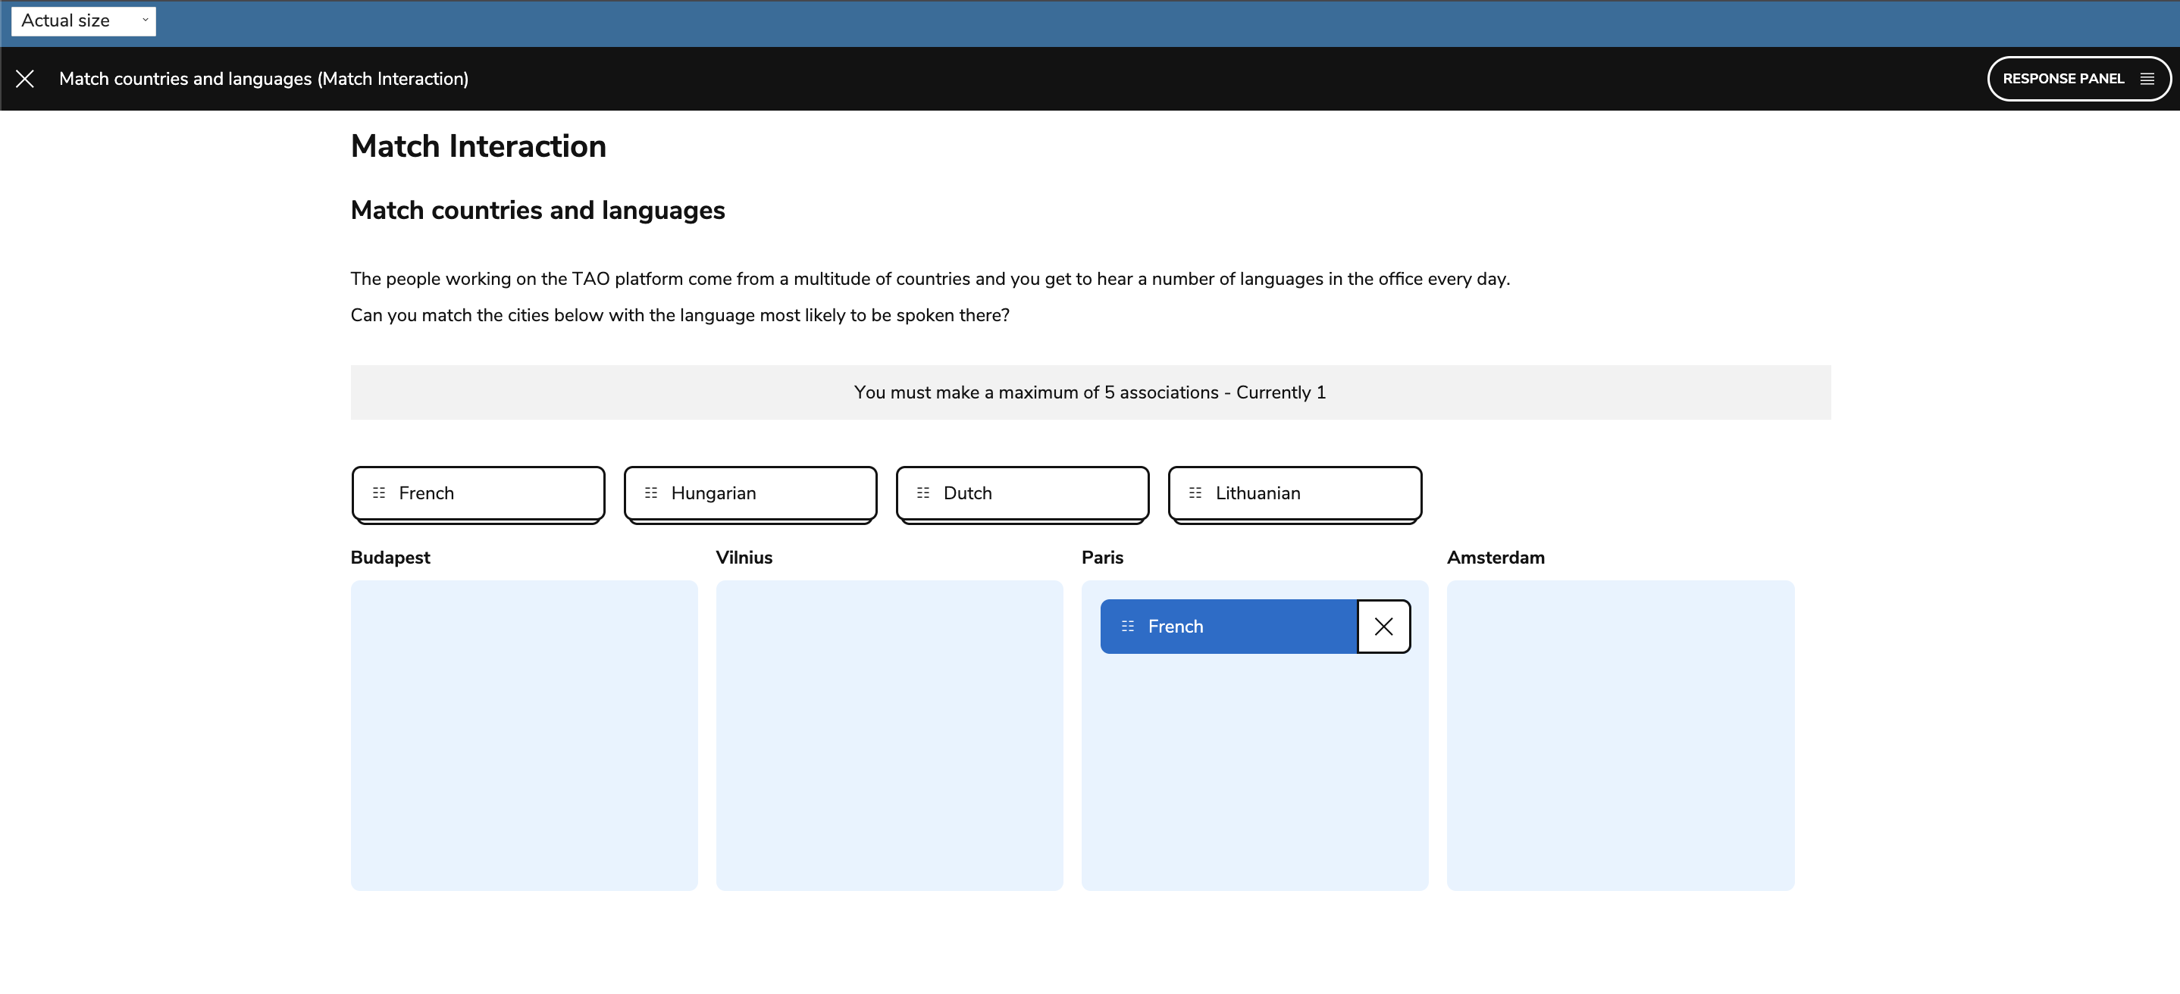Click the question about matching cities
The image size is (2180, 994).
tap(680, 315)
